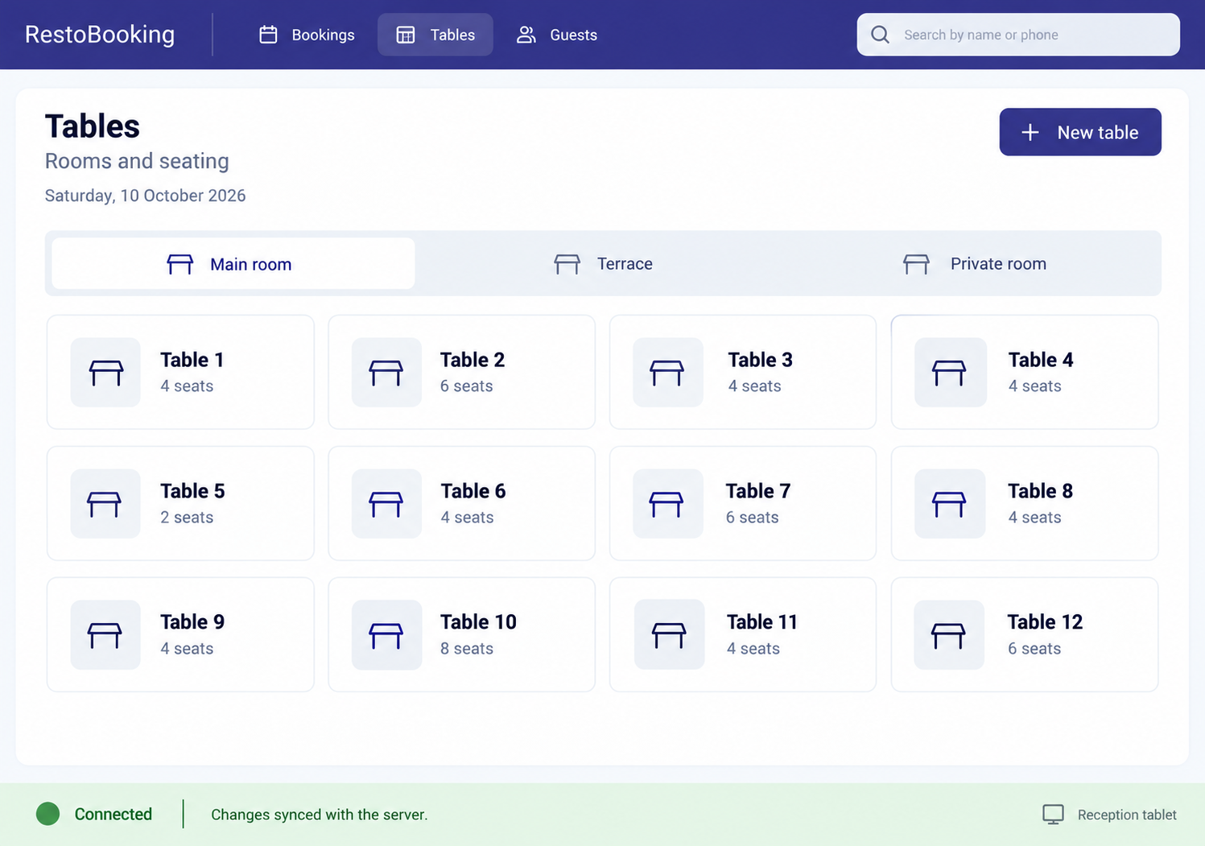Click the New table button label
Image resolution: width=1205 pixels, height=846 pixels.
coord(1097,132)
